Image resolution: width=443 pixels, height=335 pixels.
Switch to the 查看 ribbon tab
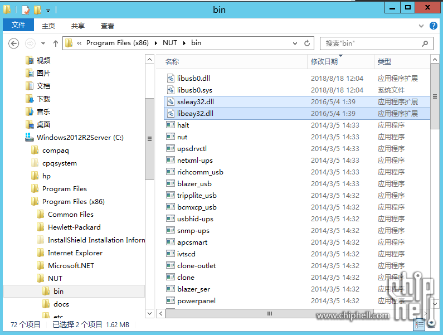[108, 26]
